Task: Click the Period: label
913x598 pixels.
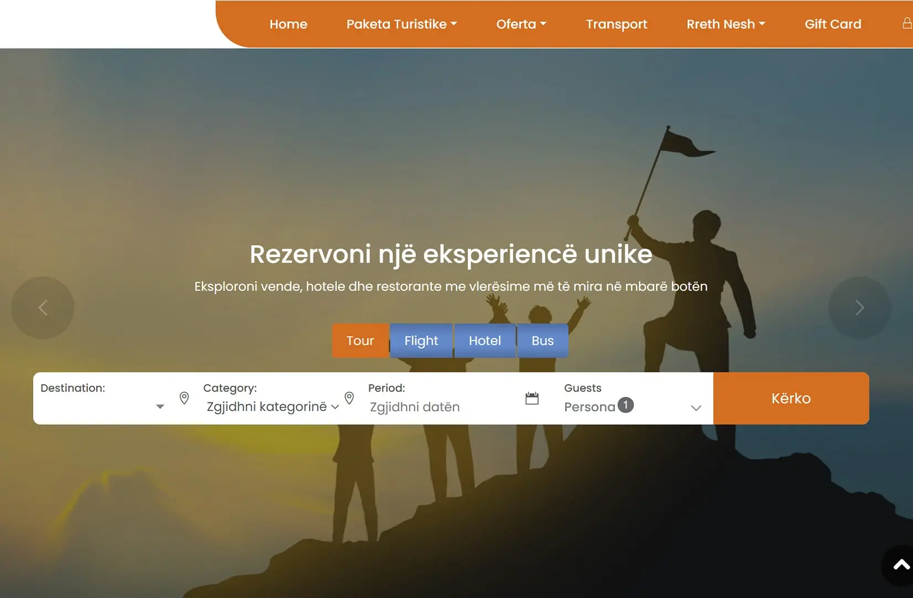Action: coord(387,388)
